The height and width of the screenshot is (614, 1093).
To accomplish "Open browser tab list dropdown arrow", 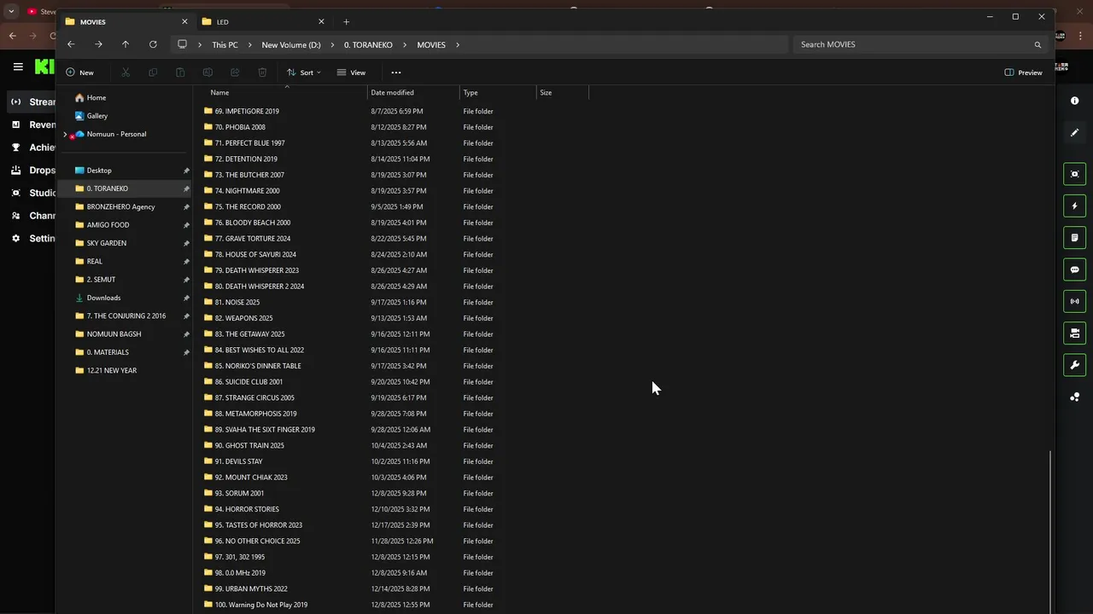I will point(11,12).
